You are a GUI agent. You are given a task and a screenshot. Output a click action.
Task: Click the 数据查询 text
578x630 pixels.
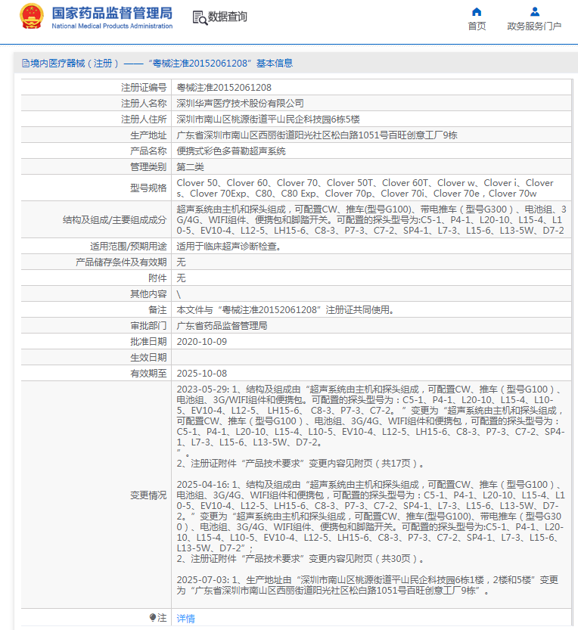coord(228,17)
